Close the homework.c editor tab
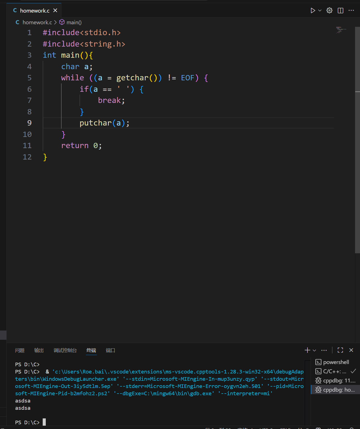360x429 pixels. pyautogui.click(x=55, y=10)
